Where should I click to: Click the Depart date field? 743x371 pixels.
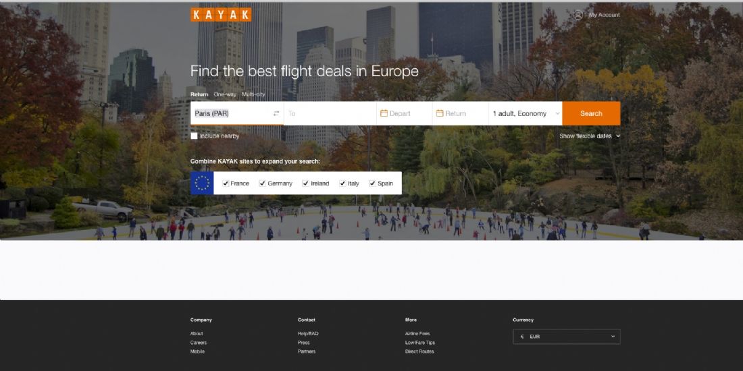(405, 113)
